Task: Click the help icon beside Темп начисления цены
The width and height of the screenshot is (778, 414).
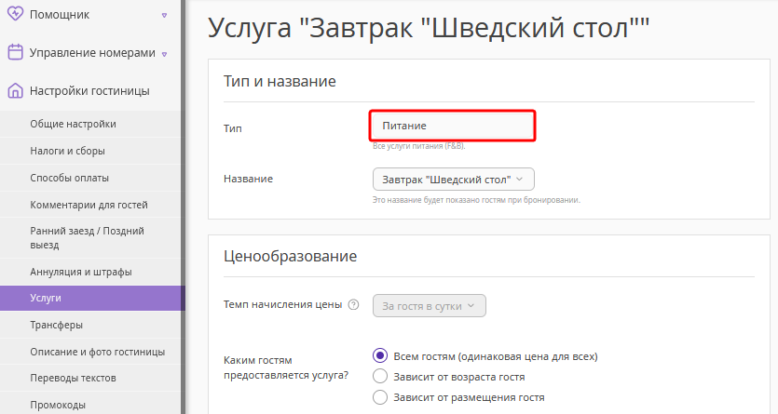Action: point(353,304)
